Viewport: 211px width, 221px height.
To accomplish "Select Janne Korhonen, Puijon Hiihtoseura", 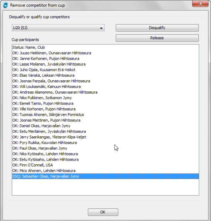I will (x=105, y=59).
